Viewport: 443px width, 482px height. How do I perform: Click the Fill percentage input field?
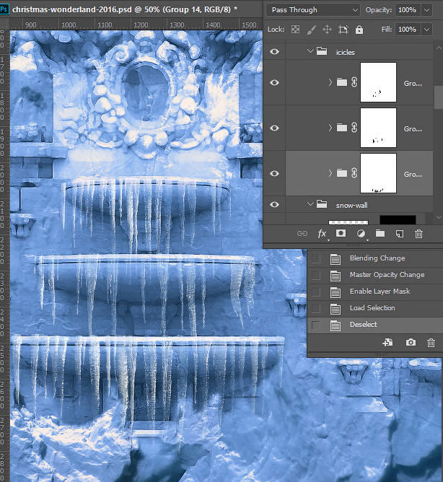pos(406,30)
